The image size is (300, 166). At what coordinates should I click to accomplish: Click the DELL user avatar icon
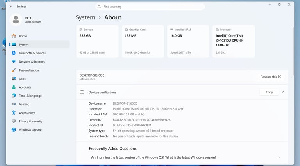click(x=16, y=19)
